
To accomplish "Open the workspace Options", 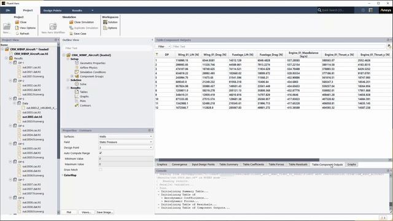I will [110, 28].
